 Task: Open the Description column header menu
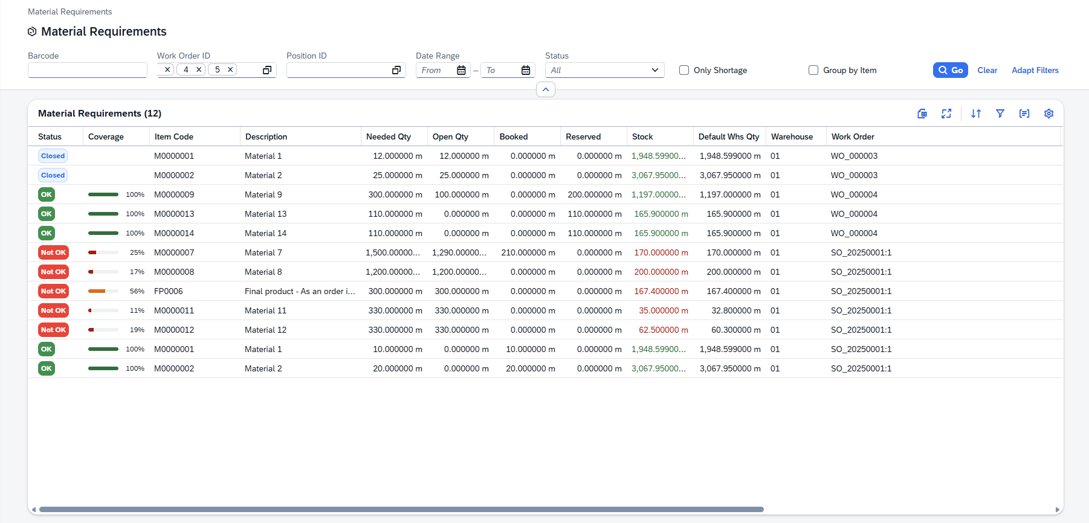[x=300, y=136]
